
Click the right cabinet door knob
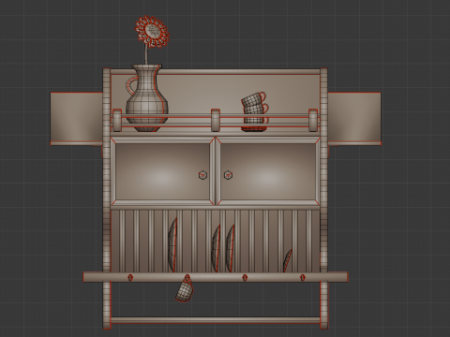point(229,175)
